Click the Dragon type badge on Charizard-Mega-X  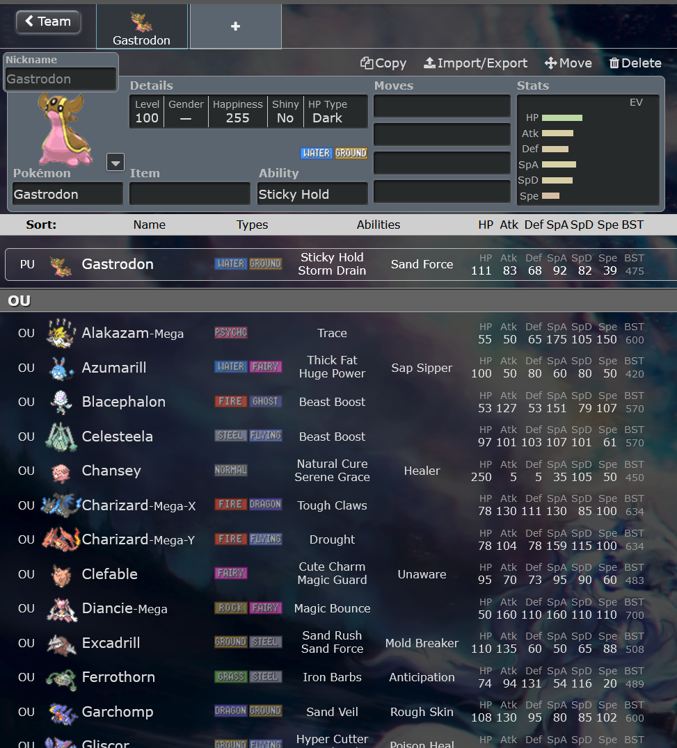(266, 504)
